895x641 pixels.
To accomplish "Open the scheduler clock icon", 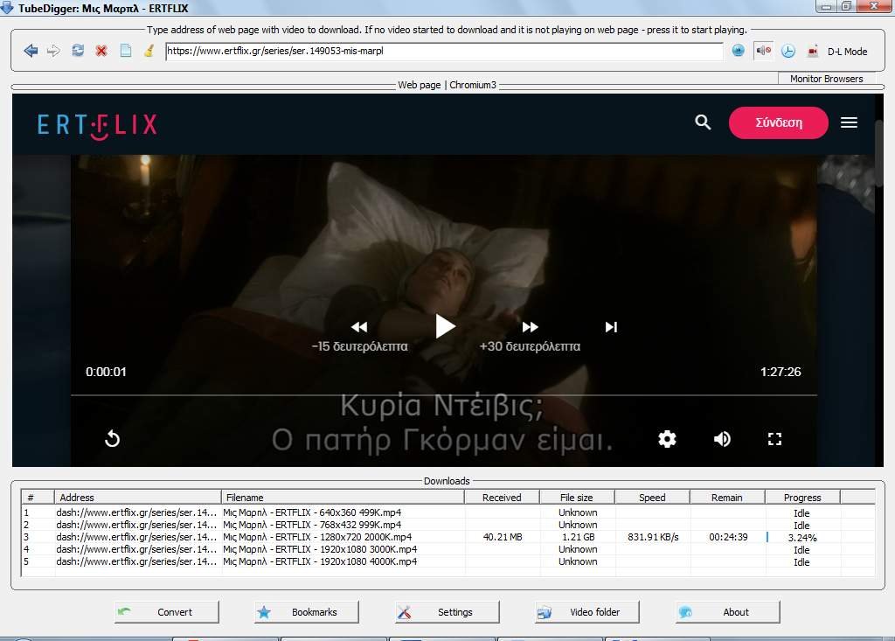I will point(788,51).
